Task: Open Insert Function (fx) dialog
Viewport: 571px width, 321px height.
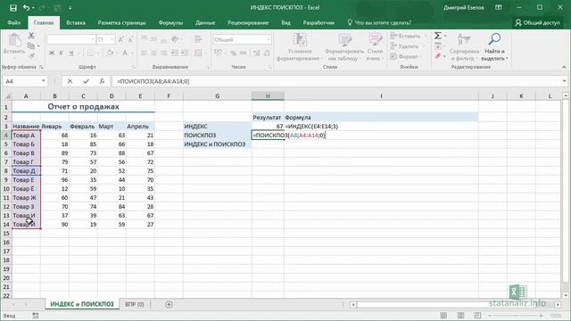Action: pyautogui.click(x=102, y=81)
